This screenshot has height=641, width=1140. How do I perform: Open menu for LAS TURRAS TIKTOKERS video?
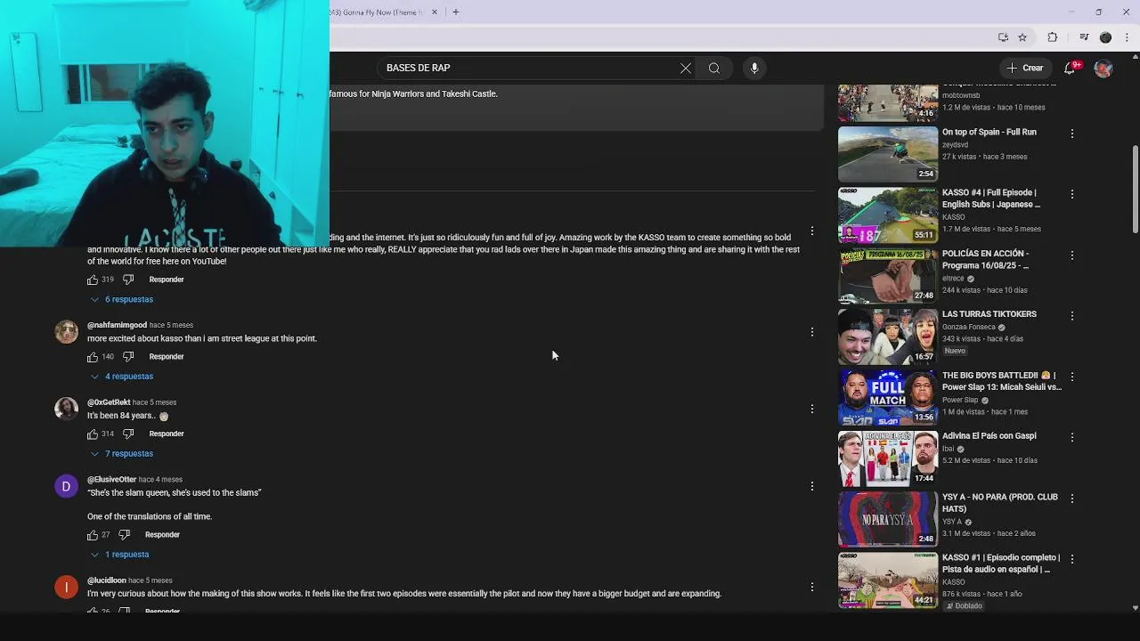tap(1071, 316)
